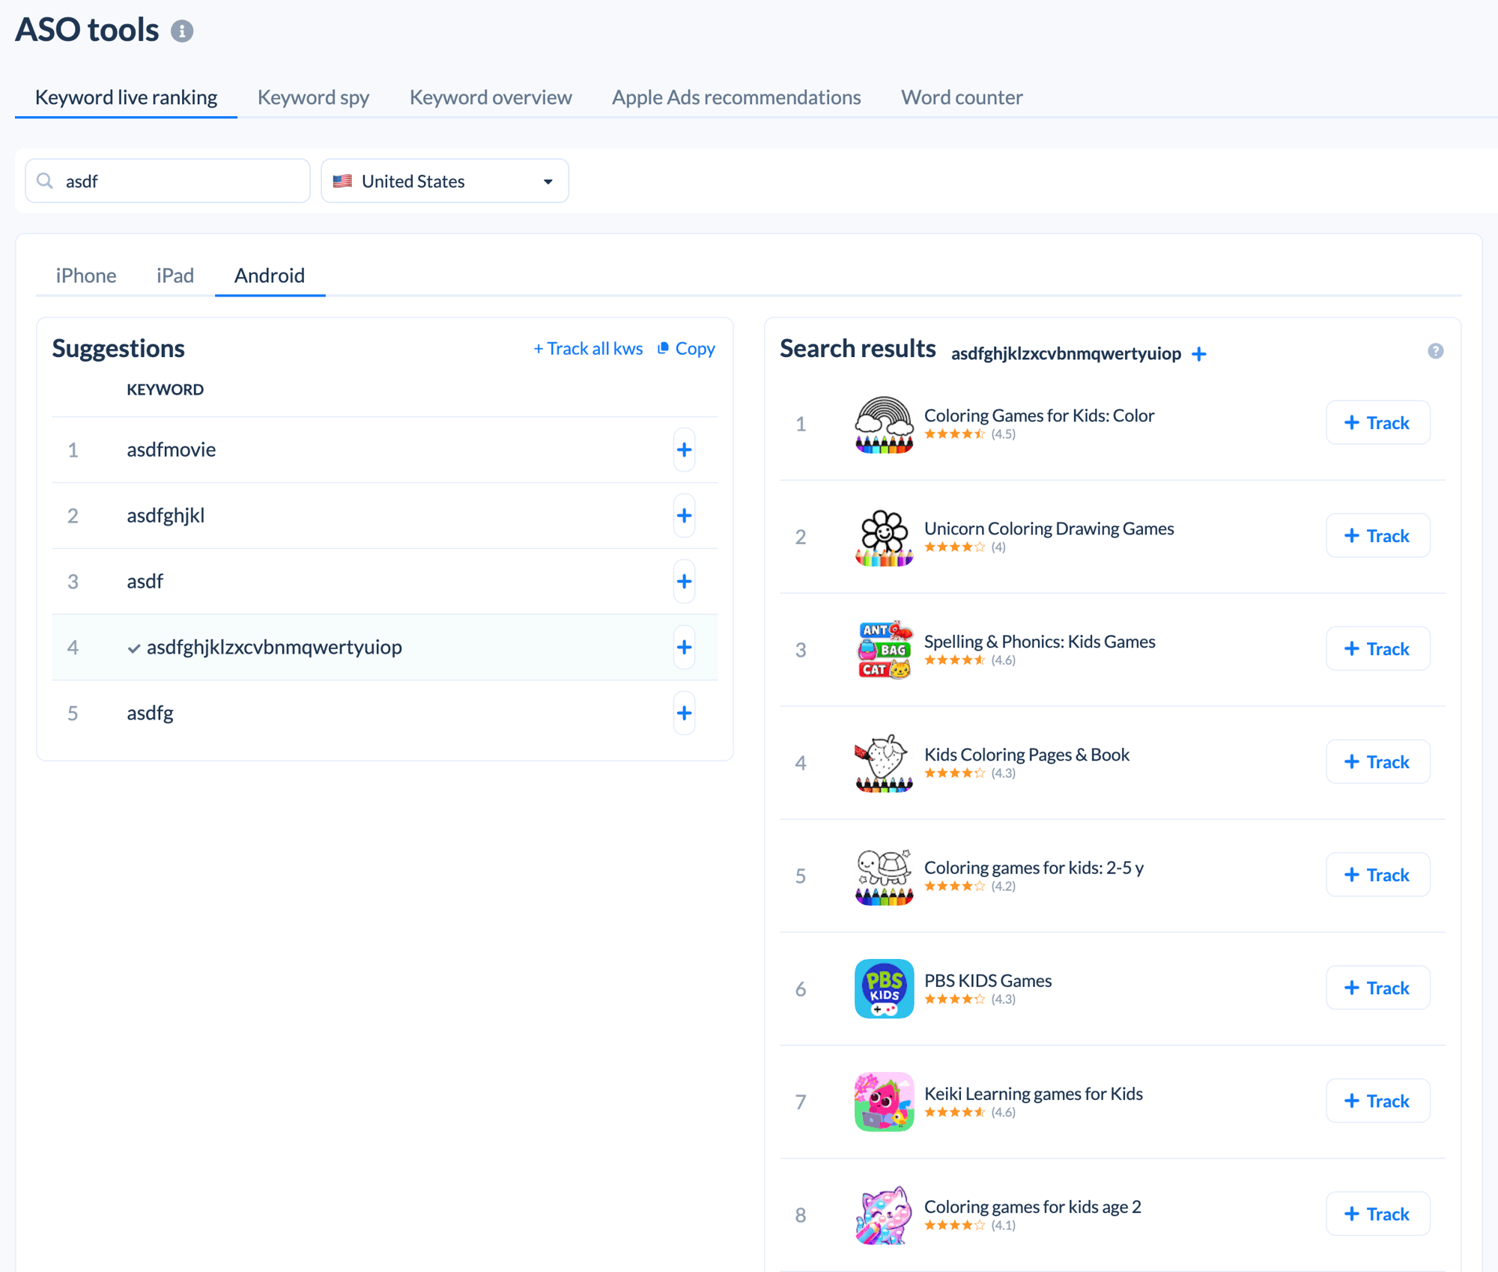Click the Unicorn Coloring Drawing Games title
The width and height of the screenshot is (1498, 1272).
click(x=1049, y=529)
